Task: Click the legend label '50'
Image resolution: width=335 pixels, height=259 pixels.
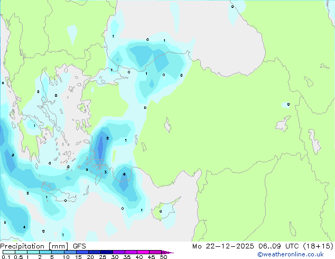Action: pos(163,257)
